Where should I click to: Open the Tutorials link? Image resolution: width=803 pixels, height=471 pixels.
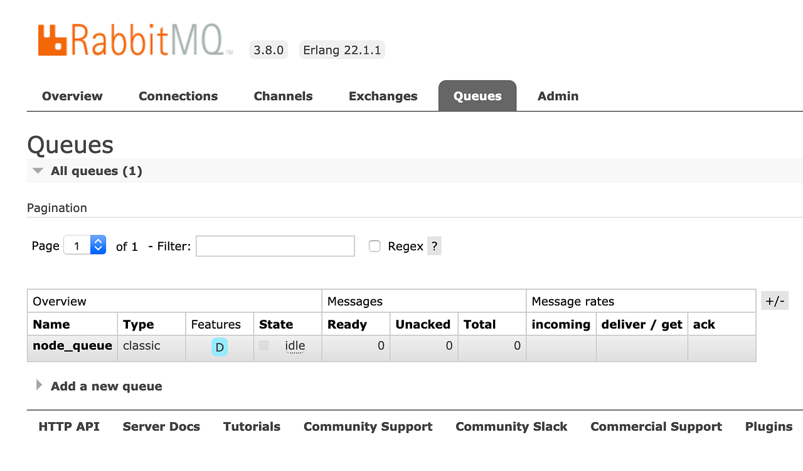(x=252, y=426)
